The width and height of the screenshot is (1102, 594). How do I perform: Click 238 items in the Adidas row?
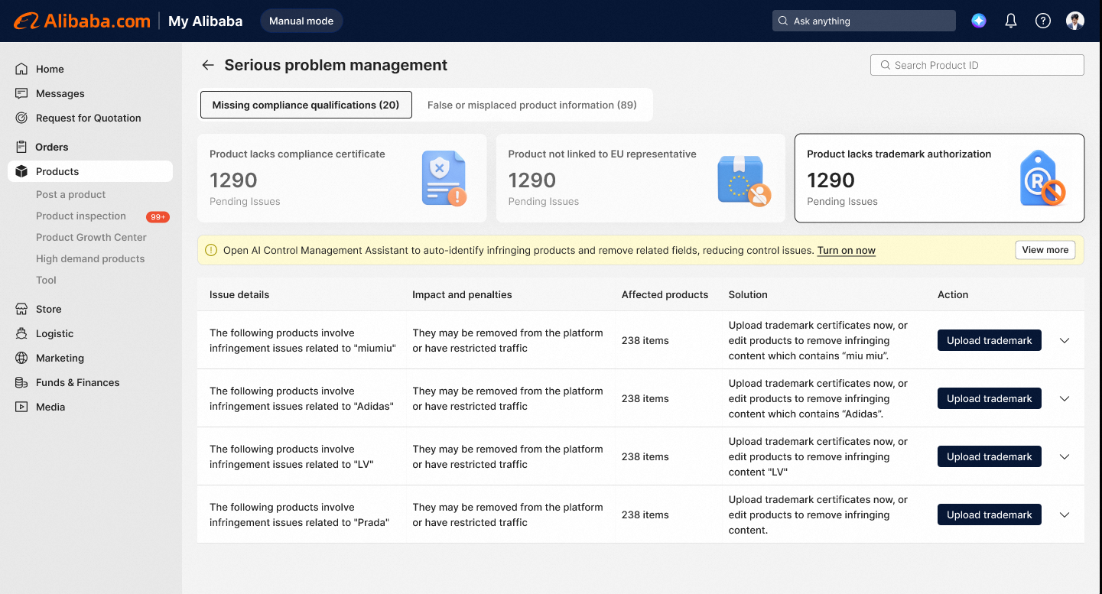click(645, 398)
